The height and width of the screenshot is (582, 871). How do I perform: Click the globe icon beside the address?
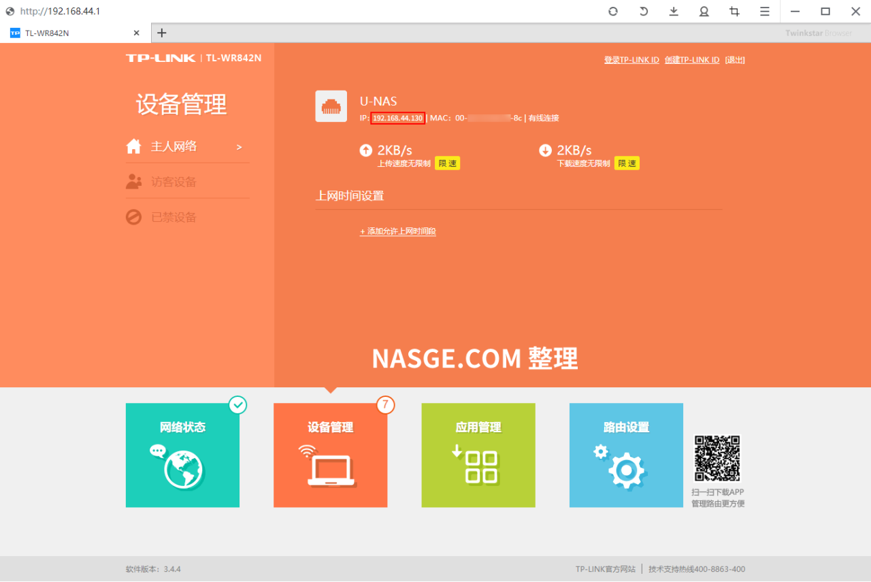click(10, 11)
